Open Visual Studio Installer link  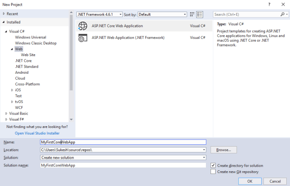[x=37, y=133]
